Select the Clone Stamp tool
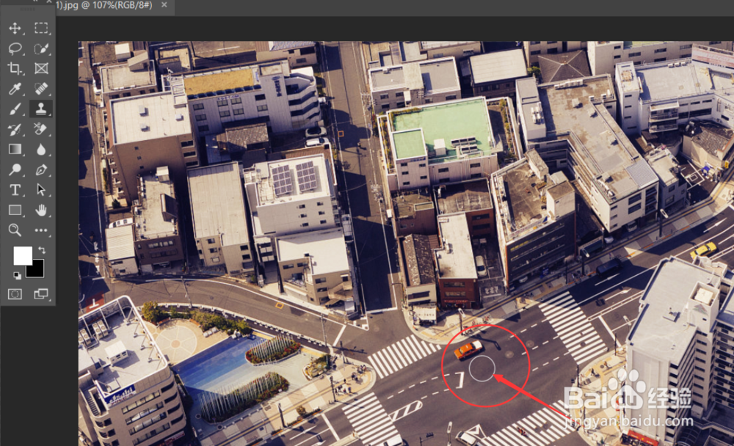 pos(41,109)
